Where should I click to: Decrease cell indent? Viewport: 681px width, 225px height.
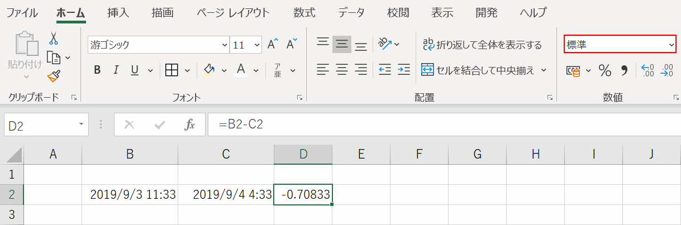[x=384, y=70]
